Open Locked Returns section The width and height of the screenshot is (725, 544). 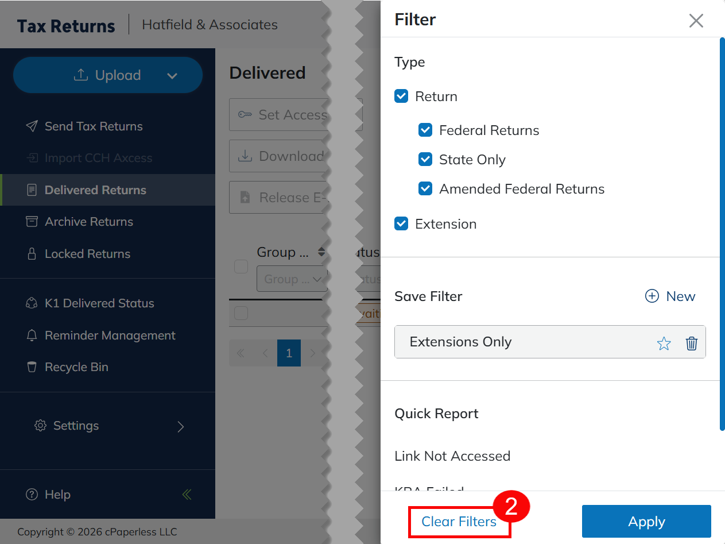click(x=87, y=254)
